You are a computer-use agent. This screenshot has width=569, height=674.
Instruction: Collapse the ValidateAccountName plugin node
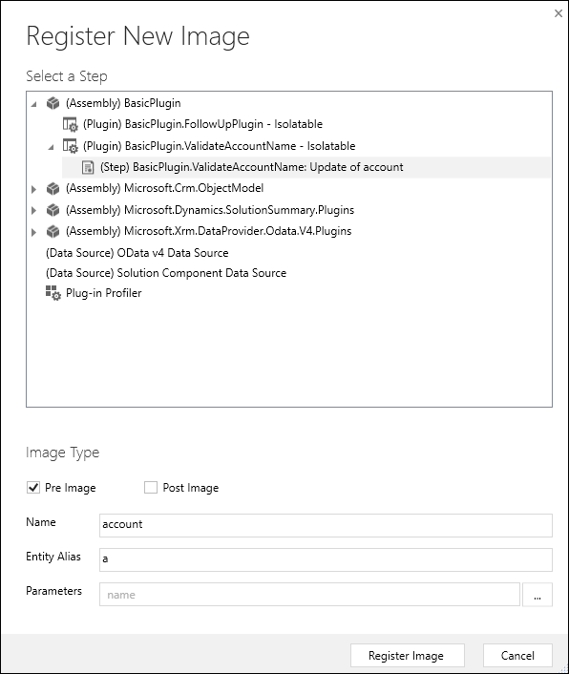click(52, 147)
